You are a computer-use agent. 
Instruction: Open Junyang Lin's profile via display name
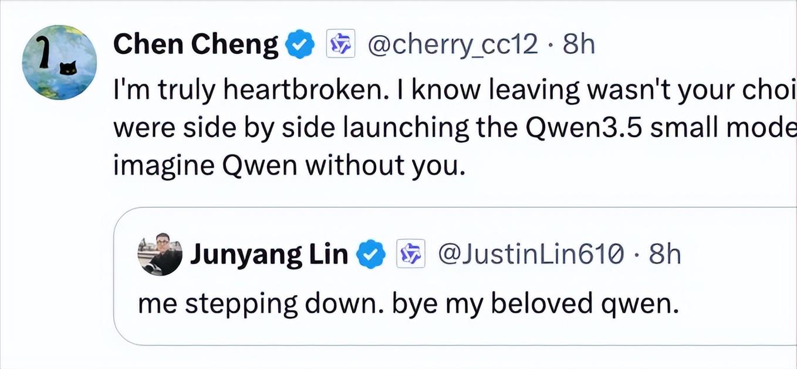pos(269,255)
